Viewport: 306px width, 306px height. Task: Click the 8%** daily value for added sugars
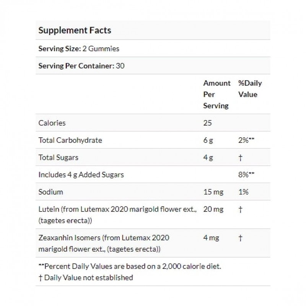pos(246,174)
